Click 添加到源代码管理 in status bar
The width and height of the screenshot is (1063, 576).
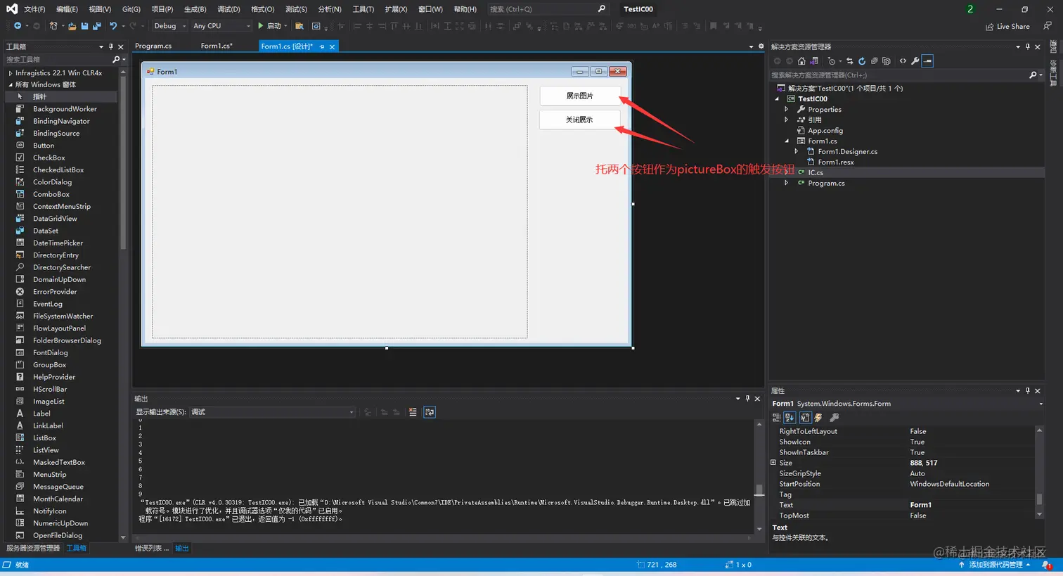coord(995,565)
